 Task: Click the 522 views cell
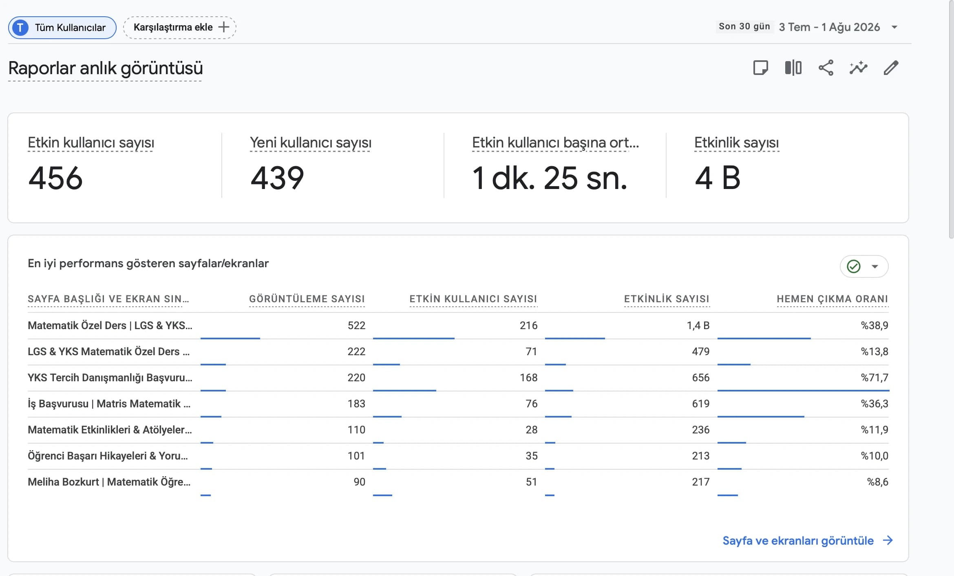[x=356, y=325]
